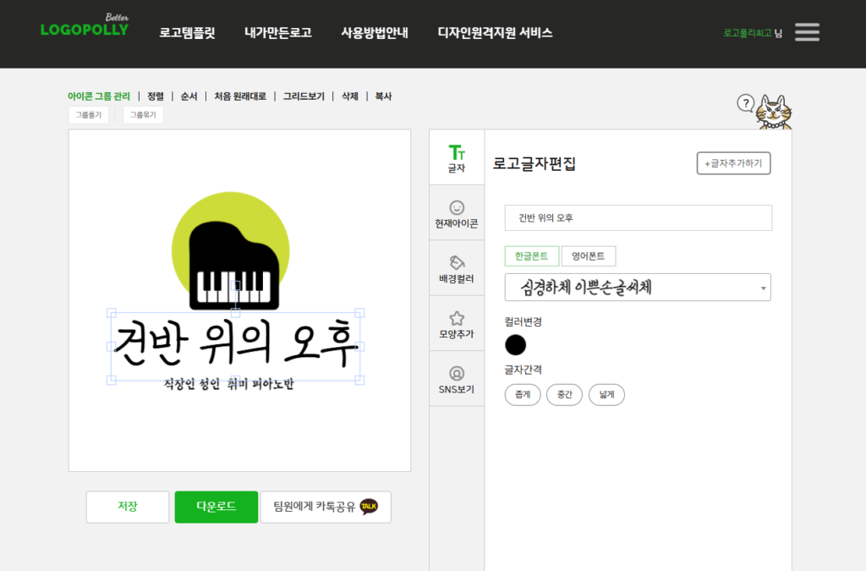Click 처음 원래대로 reset option
Screen dimensions: 866x571
pyautogui.click(x=240, y=96)
